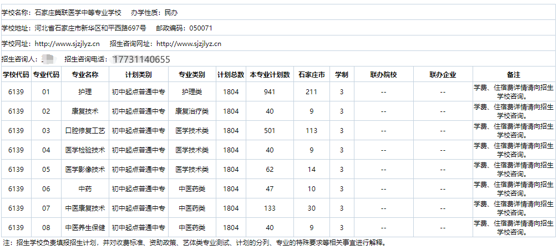Open the school website URL link
Screen dimensions: 558x250
click(x=67, y=44)
